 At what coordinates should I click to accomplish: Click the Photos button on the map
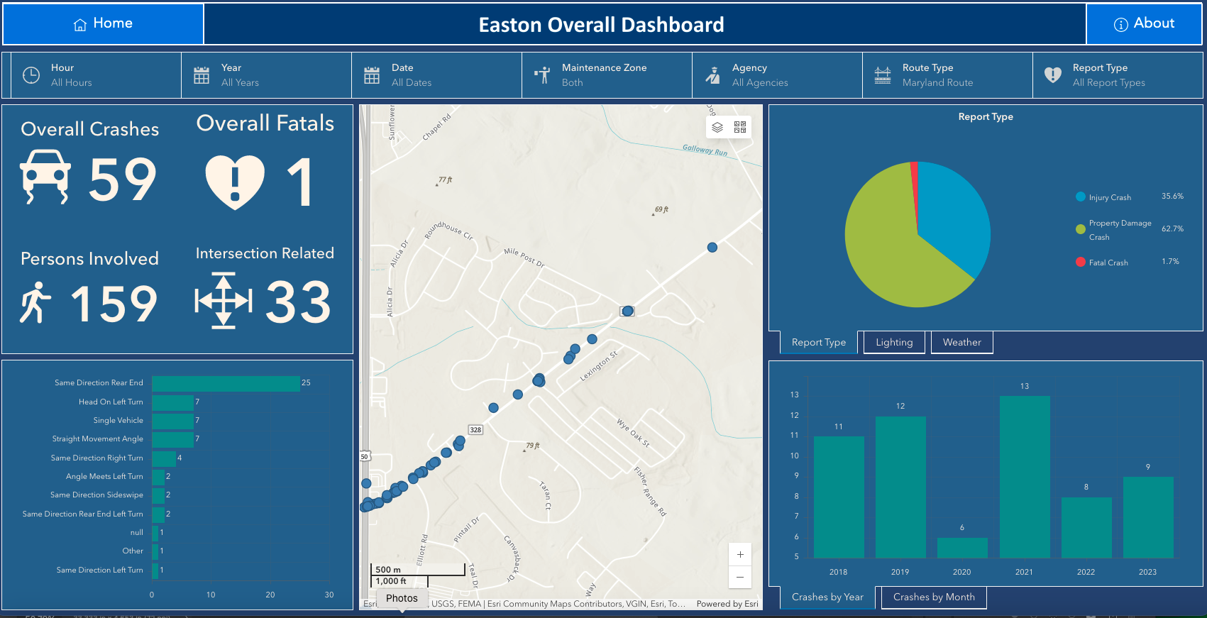(x=402, y=598)
